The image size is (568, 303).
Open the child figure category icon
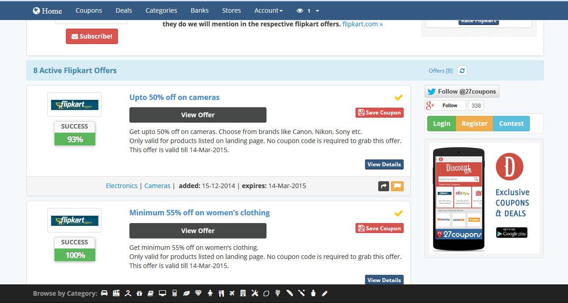point(210,293)
